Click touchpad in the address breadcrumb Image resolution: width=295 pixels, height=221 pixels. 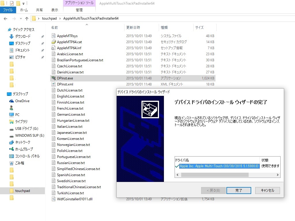click(x=49, y=18)
